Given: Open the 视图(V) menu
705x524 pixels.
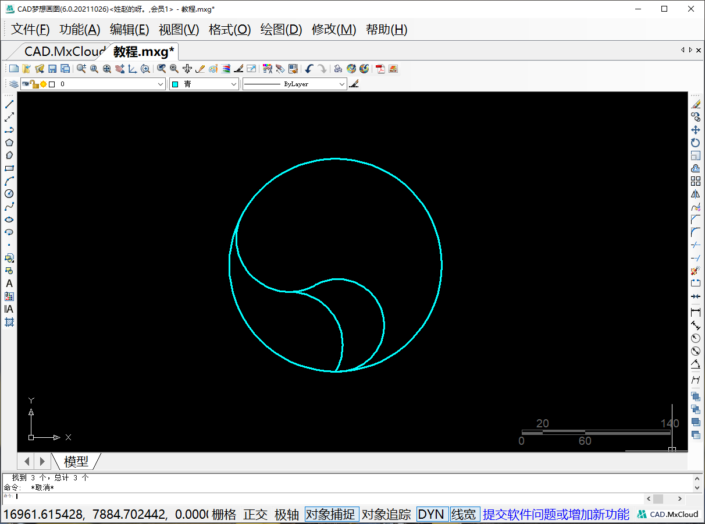Looking at the screenshot, I should coord(179,30).
